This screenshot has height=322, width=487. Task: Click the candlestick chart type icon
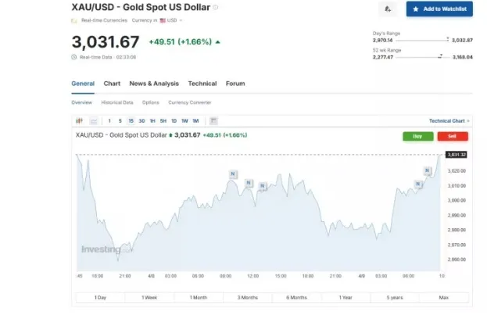pyautogui.click(x=79, y=121)
